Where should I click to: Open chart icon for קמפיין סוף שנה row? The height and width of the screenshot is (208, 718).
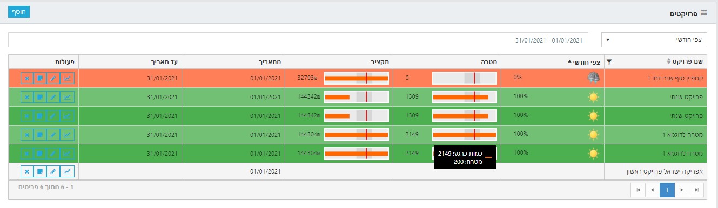point(67,78)
